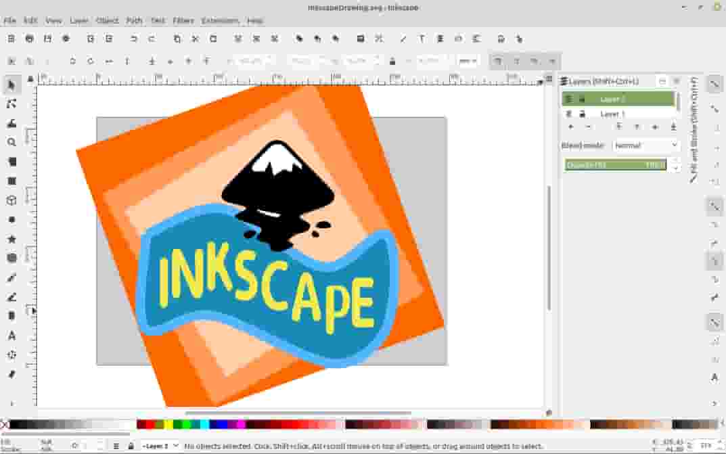This screenshot has width=726, height=454.
Task: Add a new layer with the plus button
Action: tap(570, 126)
